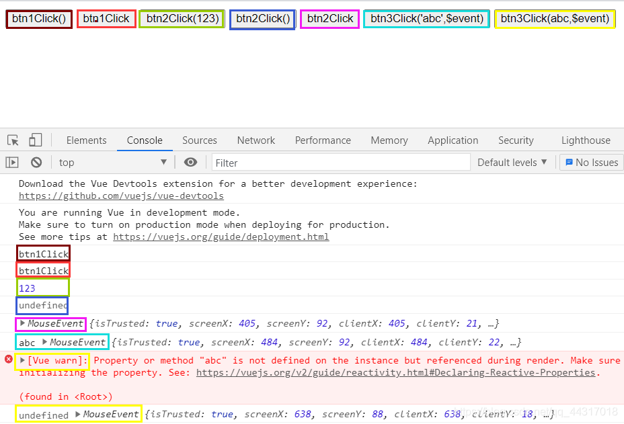Click the logged abc string

pos(27,343)
